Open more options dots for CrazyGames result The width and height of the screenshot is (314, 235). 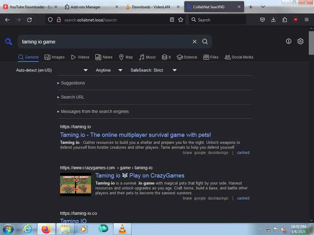click(233, 198)
